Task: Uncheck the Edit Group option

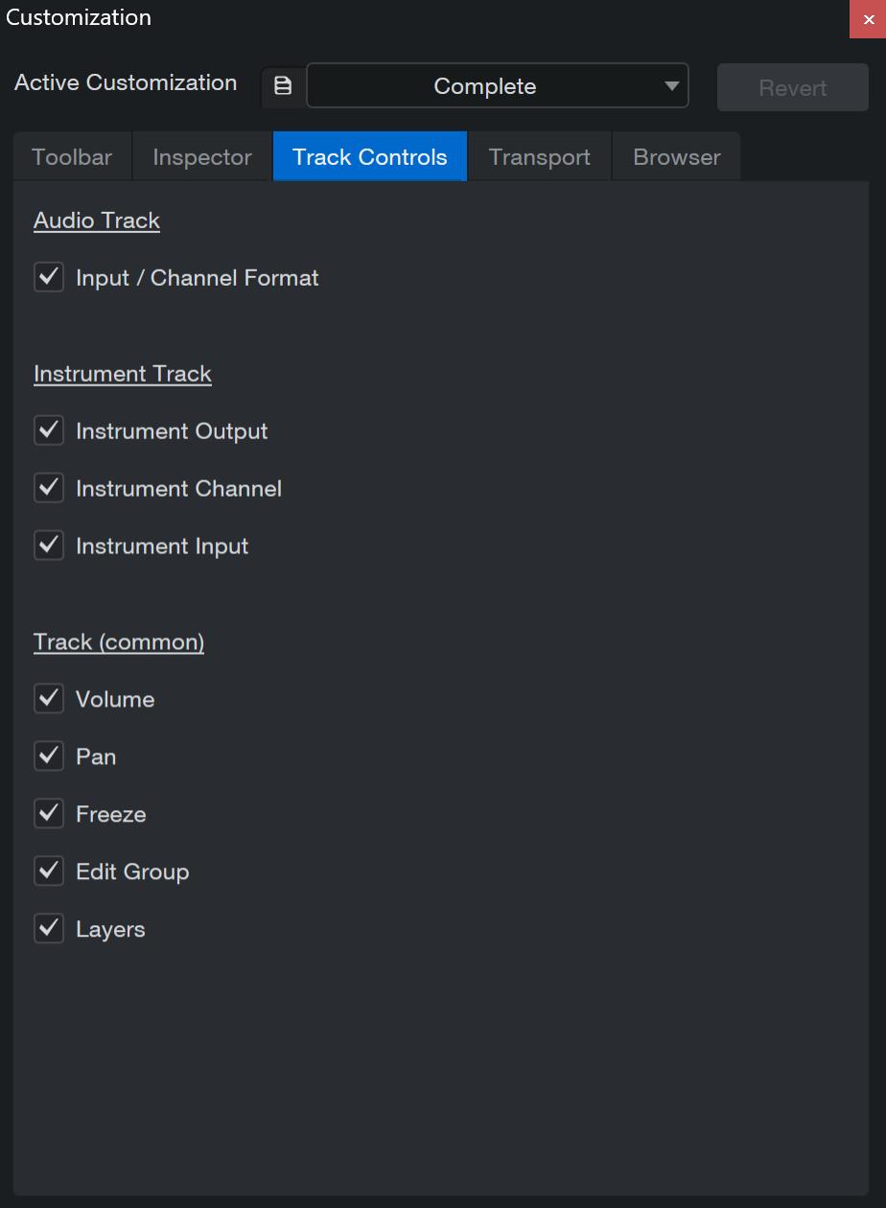Action: coord(49,872)
